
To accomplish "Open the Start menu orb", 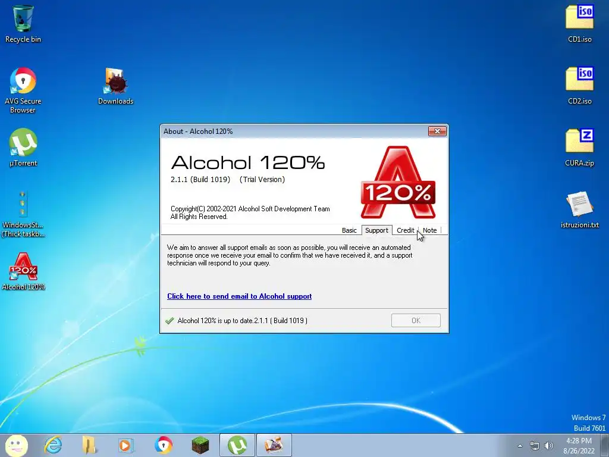I will (16, 445).
